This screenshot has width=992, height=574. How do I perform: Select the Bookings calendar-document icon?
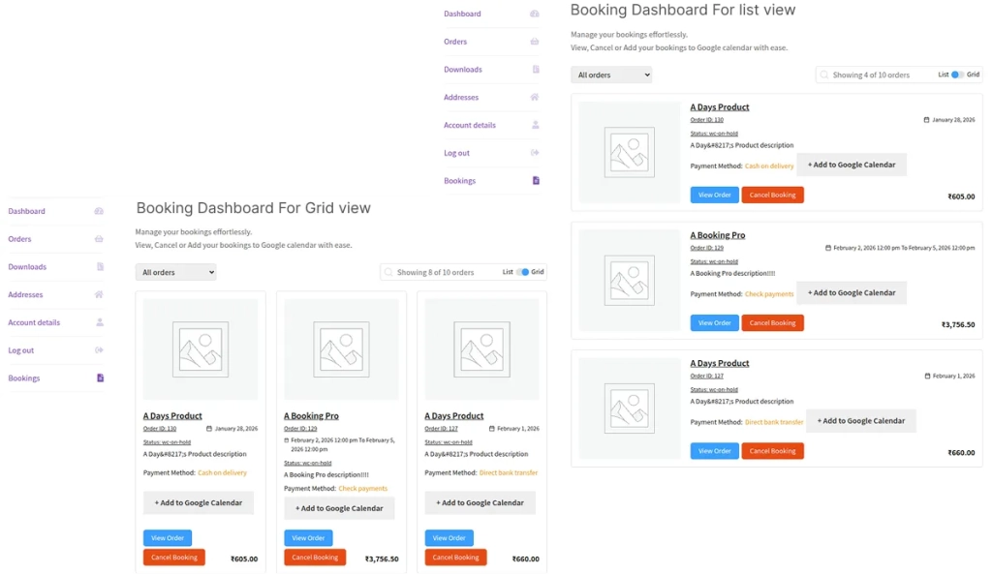click(x=100, y=378)
